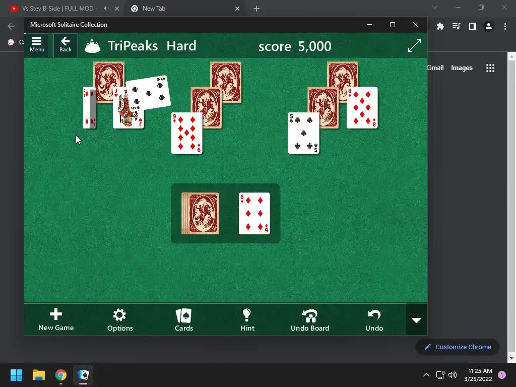Open the Cards deck chooser
The image size is (516, 387).
[183, 319]
